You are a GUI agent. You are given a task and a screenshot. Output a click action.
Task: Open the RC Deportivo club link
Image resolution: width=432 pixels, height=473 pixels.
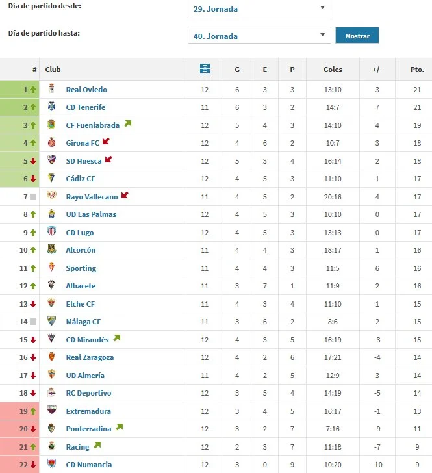[88, 393]
